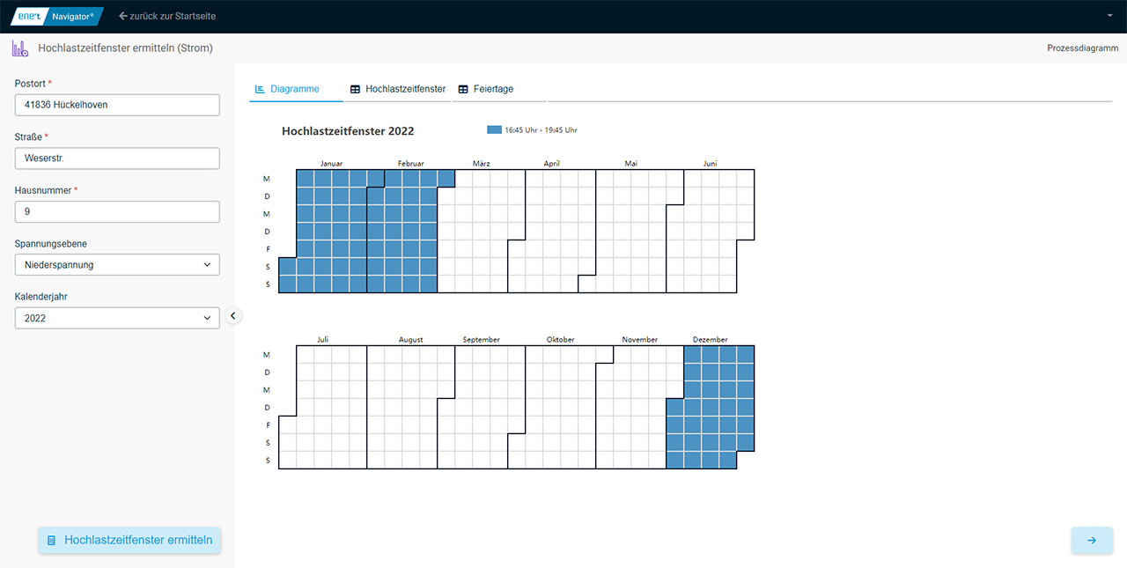Click the table icon on the Hochlastzeitfenster tab
1127x568 pixels.
355,89
